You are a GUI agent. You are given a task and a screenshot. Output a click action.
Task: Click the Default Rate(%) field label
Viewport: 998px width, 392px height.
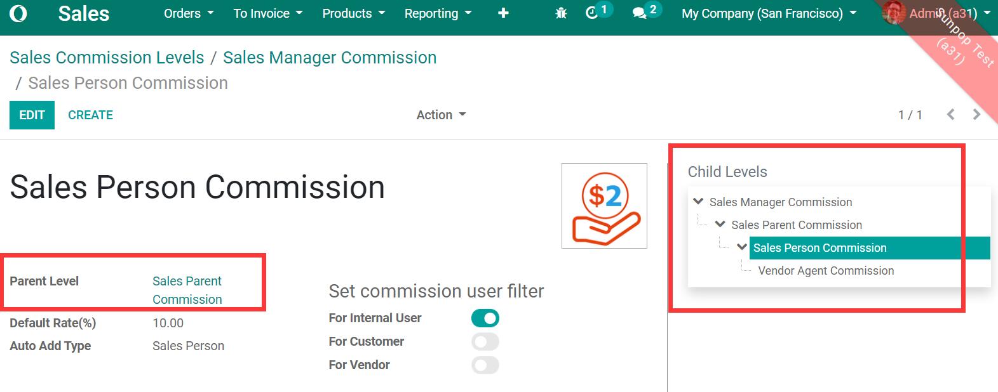point(53,323)
